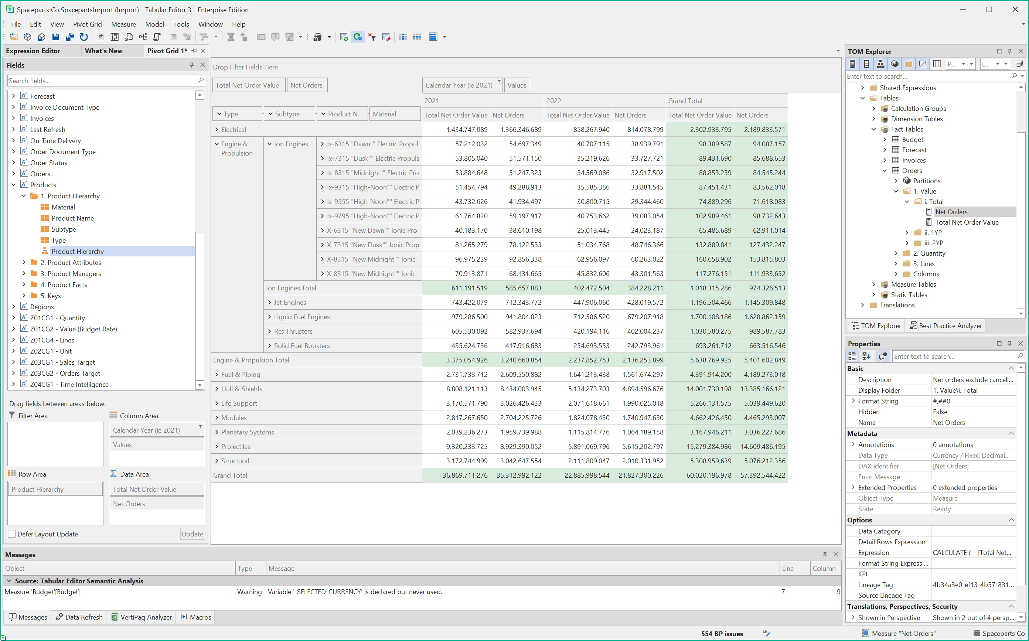Click the pin panel icon in TOM Explorer

coord(1008,51)
